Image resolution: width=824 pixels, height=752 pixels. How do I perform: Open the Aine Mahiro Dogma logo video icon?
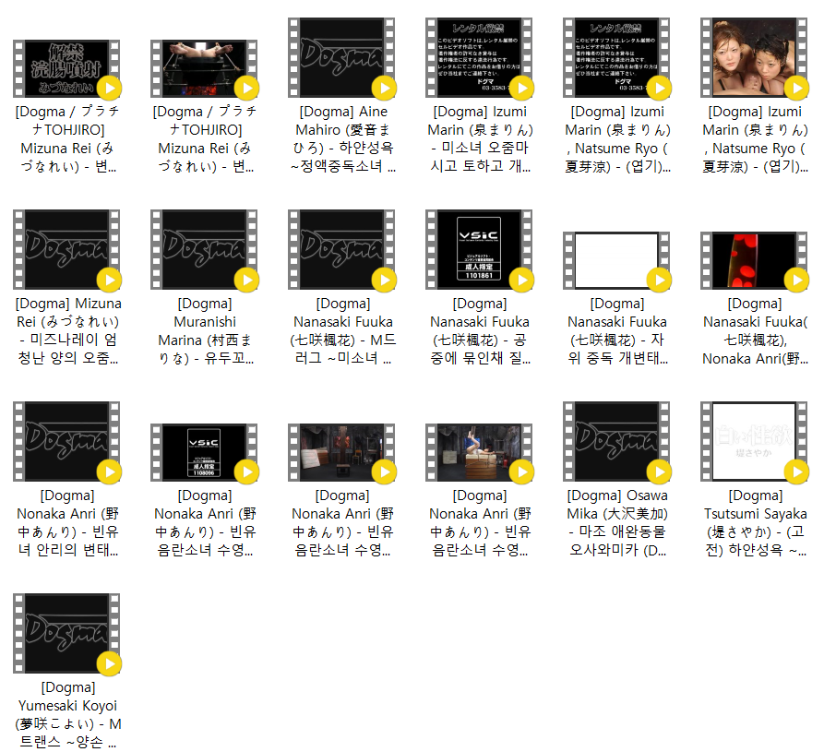point(341,58)
